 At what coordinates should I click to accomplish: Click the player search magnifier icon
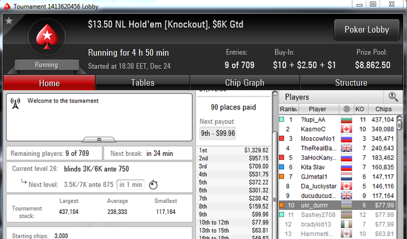pos(393,97)
